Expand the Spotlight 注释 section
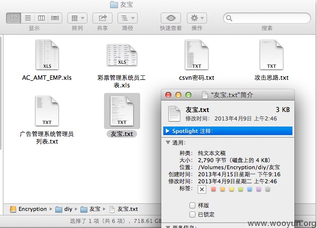Viewport: 317px width, 228px height. point(167,131)
